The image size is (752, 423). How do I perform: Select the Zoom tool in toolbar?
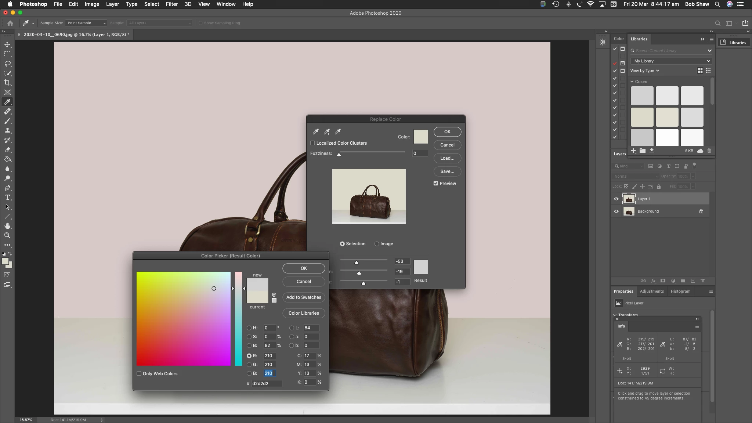click(x=7, y=235)
